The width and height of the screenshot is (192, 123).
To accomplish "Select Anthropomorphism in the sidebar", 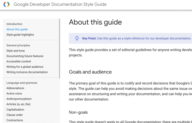I will 19,99.
